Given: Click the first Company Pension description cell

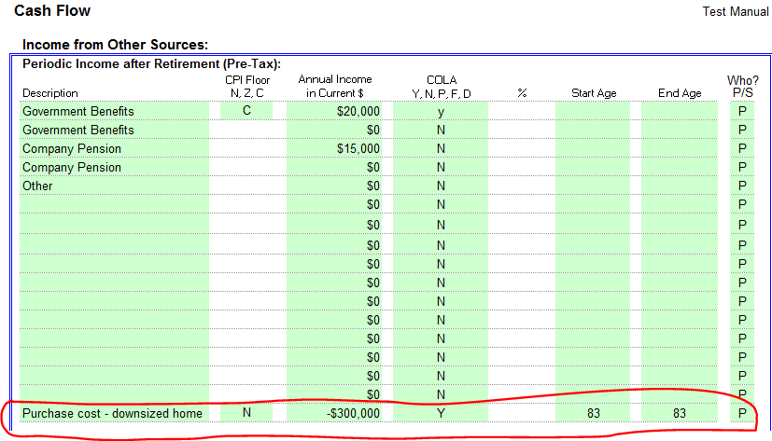Looking at the screenshot, I should click(x=112, y=149).
